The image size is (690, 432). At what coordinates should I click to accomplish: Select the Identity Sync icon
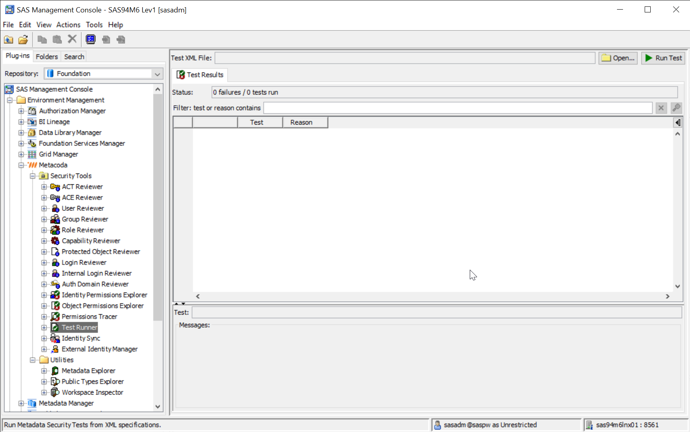pyautogui.click(x=55, y=338)
